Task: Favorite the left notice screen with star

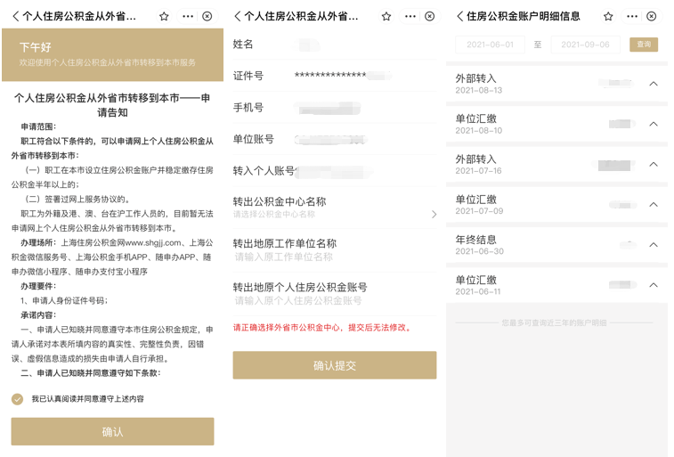Action: tap(164, 16)
